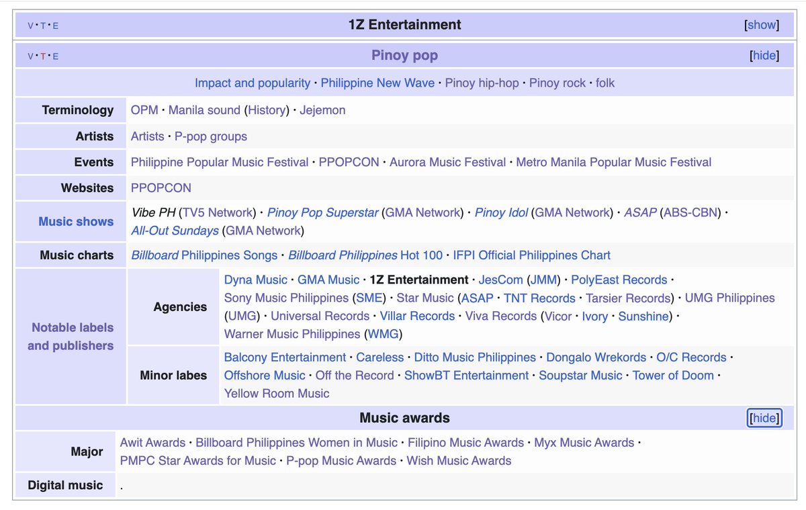Expand the 1Z Entertainment navbox with show
Image resolution: width=806 pixels, height=510 pixels.
[x=762, y=25]
